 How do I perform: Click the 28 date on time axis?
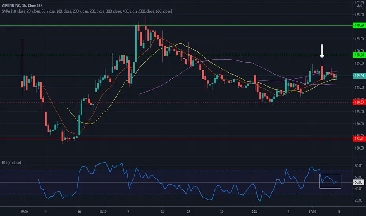(188, 212)
